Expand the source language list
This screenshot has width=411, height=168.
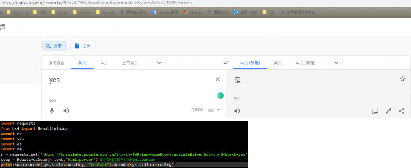coord(159,63)
